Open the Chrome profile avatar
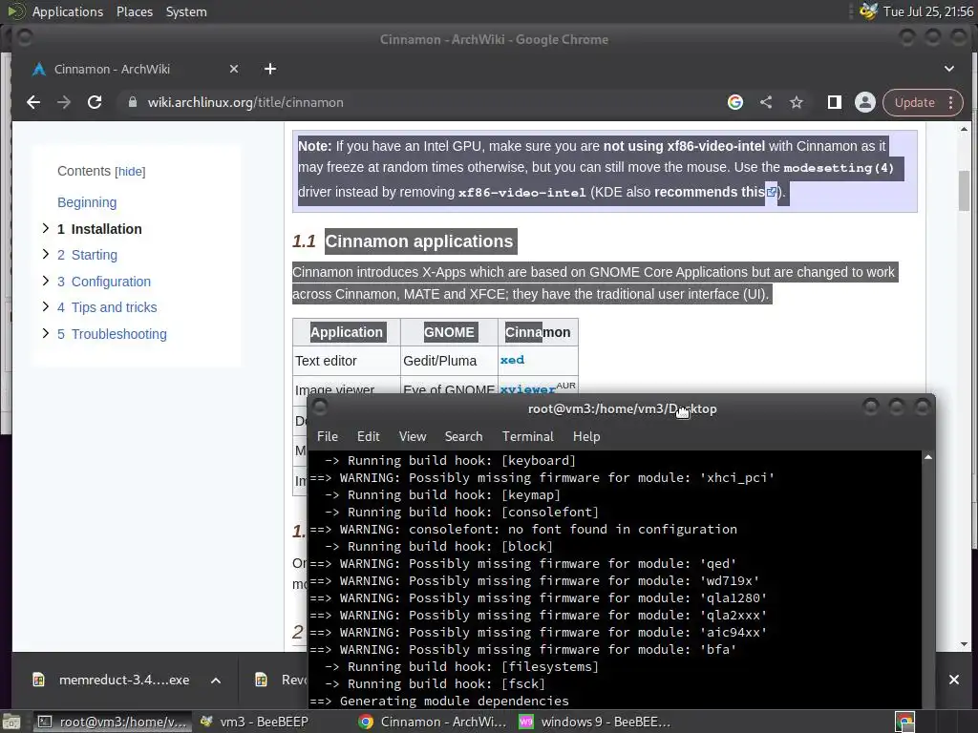The height and width of the screenshot is (733, 978). coord(865,102)
